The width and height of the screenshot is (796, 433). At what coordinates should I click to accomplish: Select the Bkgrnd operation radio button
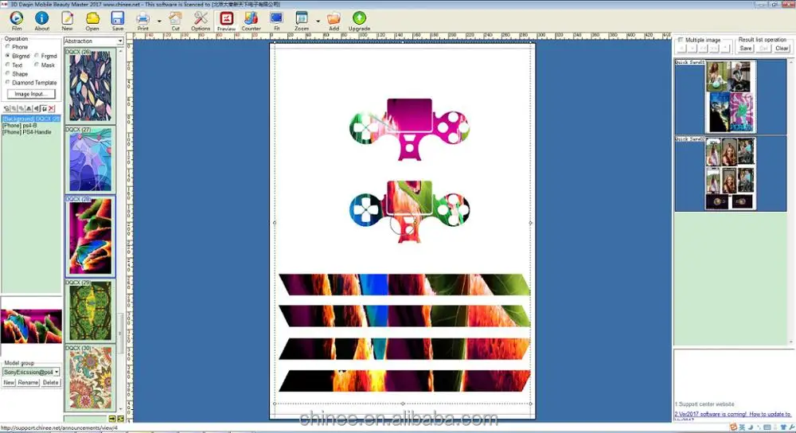pyautogui.click(x=8, y=56)
